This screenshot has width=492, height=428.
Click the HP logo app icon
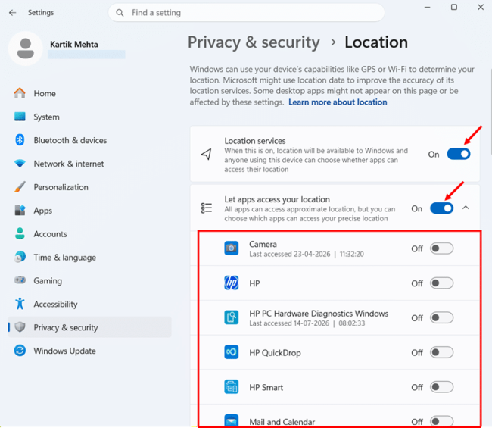(x=232, y=283)
